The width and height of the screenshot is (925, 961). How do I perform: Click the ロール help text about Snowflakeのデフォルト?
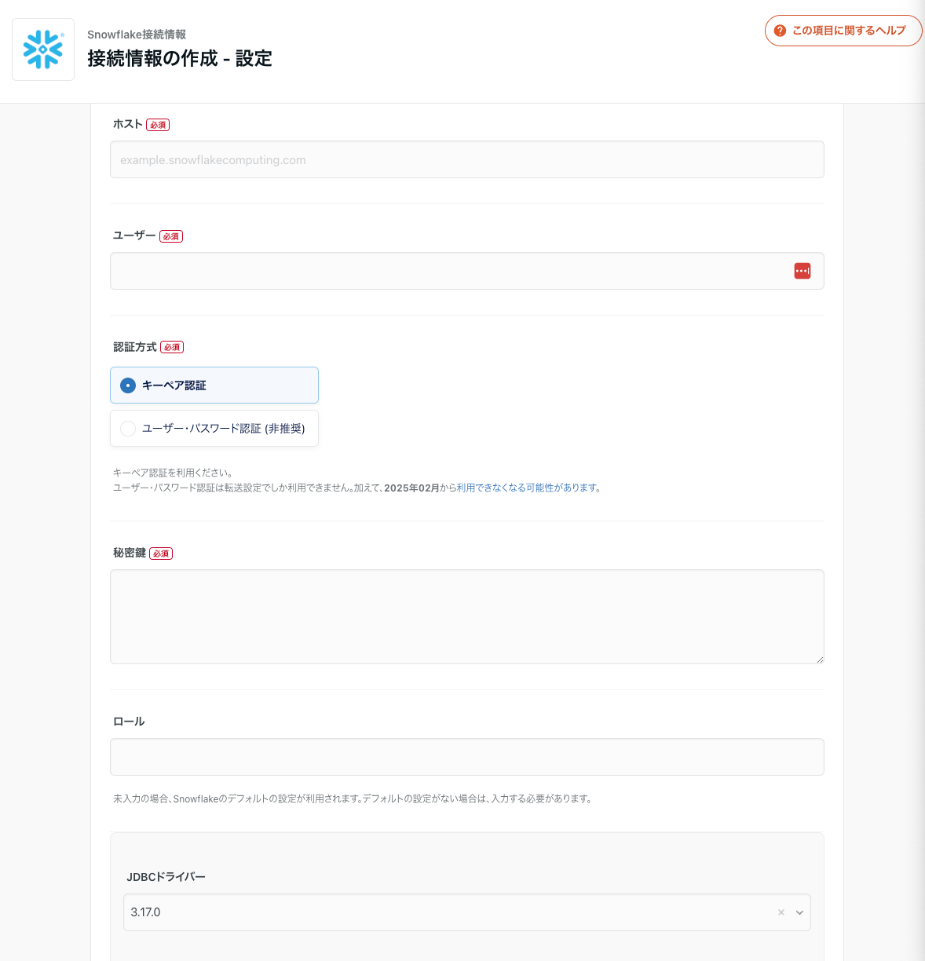353,798
